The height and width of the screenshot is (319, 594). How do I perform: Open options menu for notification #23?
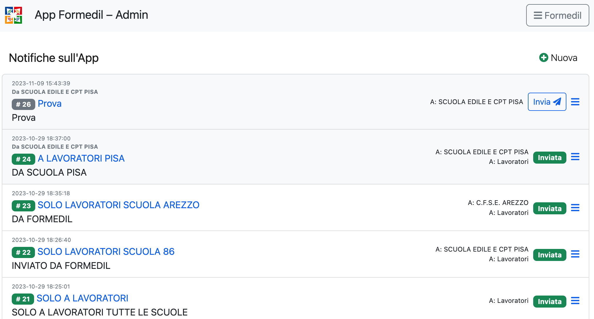click(575, 208)
